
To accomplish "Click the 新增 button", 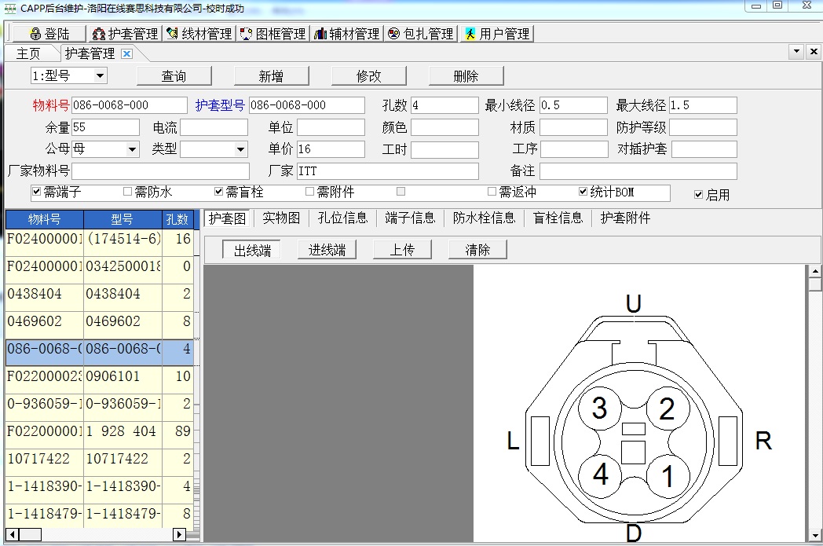I will coord(272,76).
